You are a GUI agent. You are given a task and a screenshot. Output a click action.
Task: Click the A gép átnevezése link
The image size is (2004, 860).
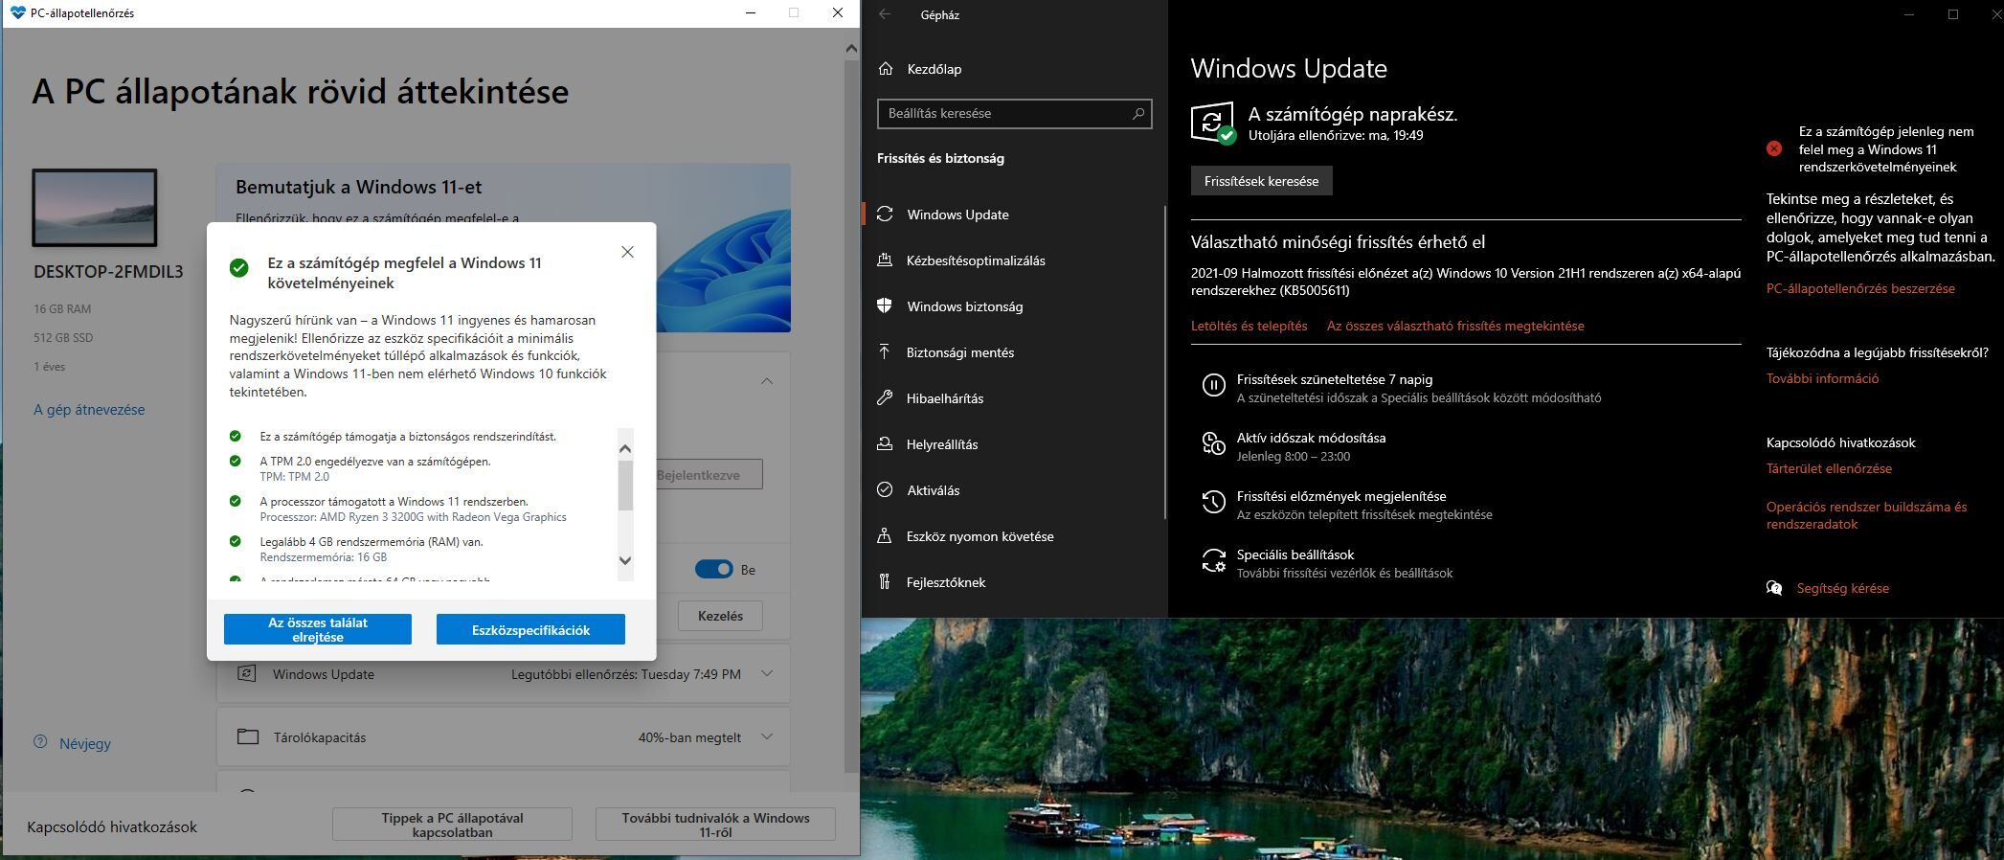89,409
